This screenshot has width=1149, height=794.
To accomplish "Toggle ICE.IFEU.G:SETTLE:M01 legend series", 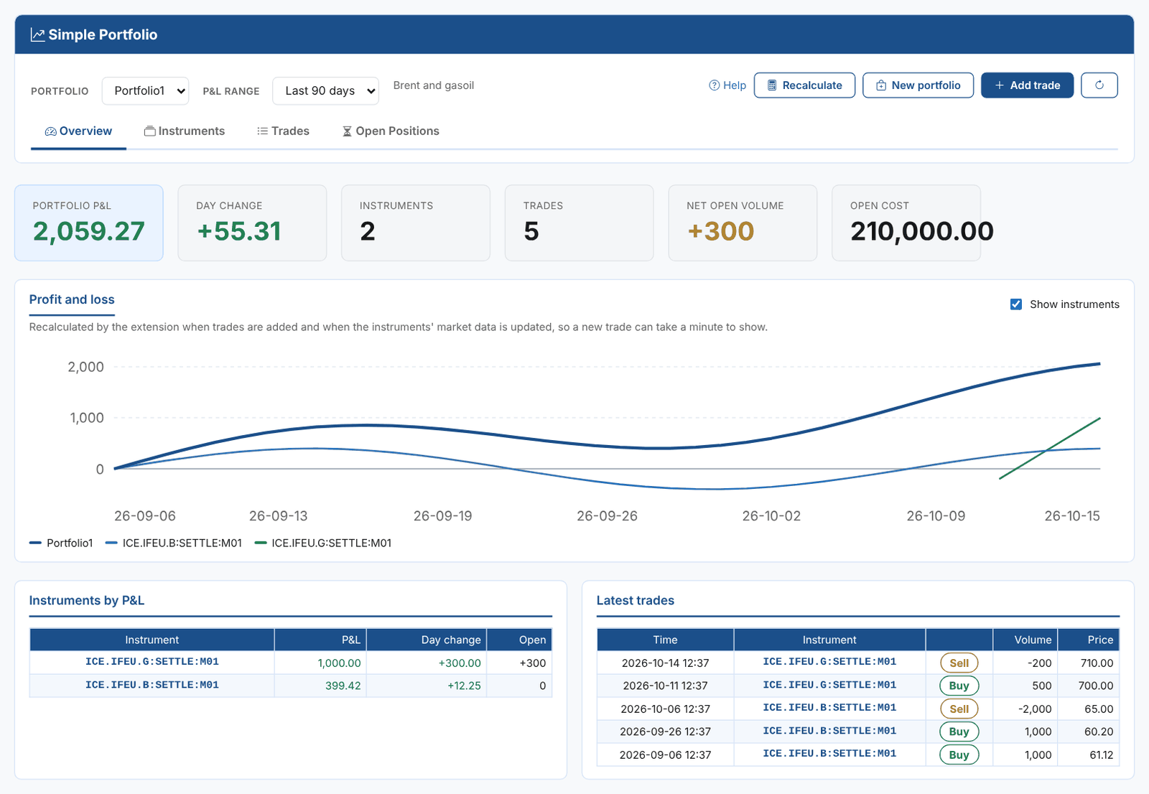I will (x=323, y=543).
